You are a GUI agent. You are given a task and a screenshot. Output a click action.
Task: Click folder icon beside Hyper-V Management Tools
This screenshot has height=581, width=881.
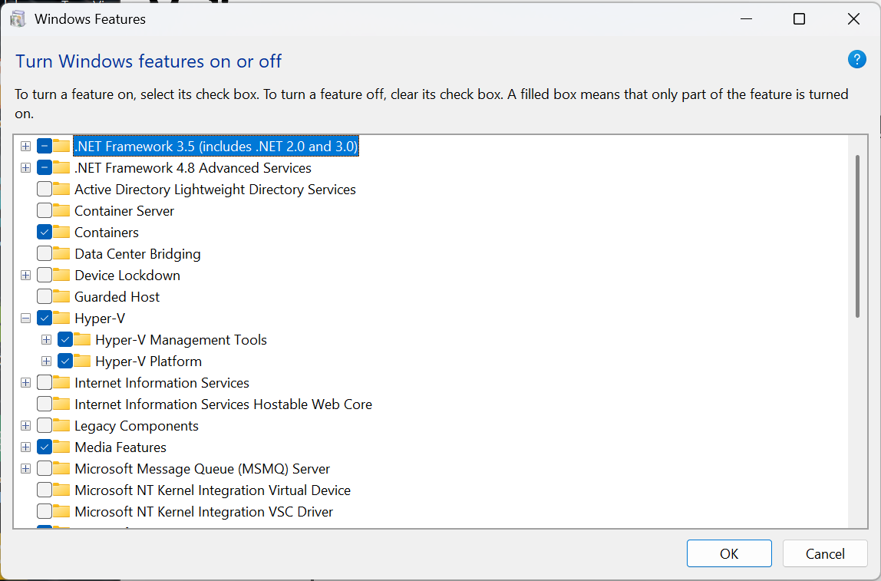82,339
